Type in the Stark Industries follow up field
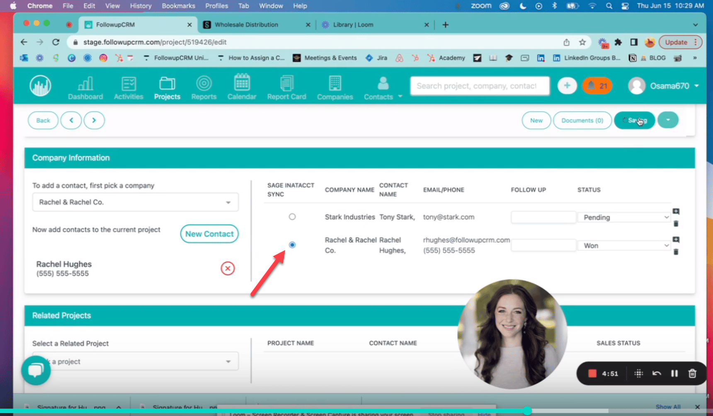Screen dimensions: 713x416 click(543, 217)
